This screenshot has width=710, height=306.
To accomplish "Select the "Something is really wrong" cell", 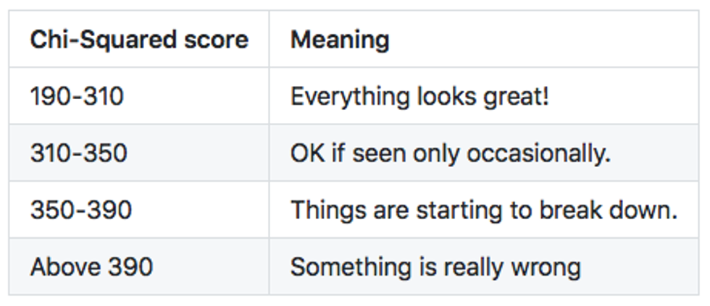I will 435,267.
